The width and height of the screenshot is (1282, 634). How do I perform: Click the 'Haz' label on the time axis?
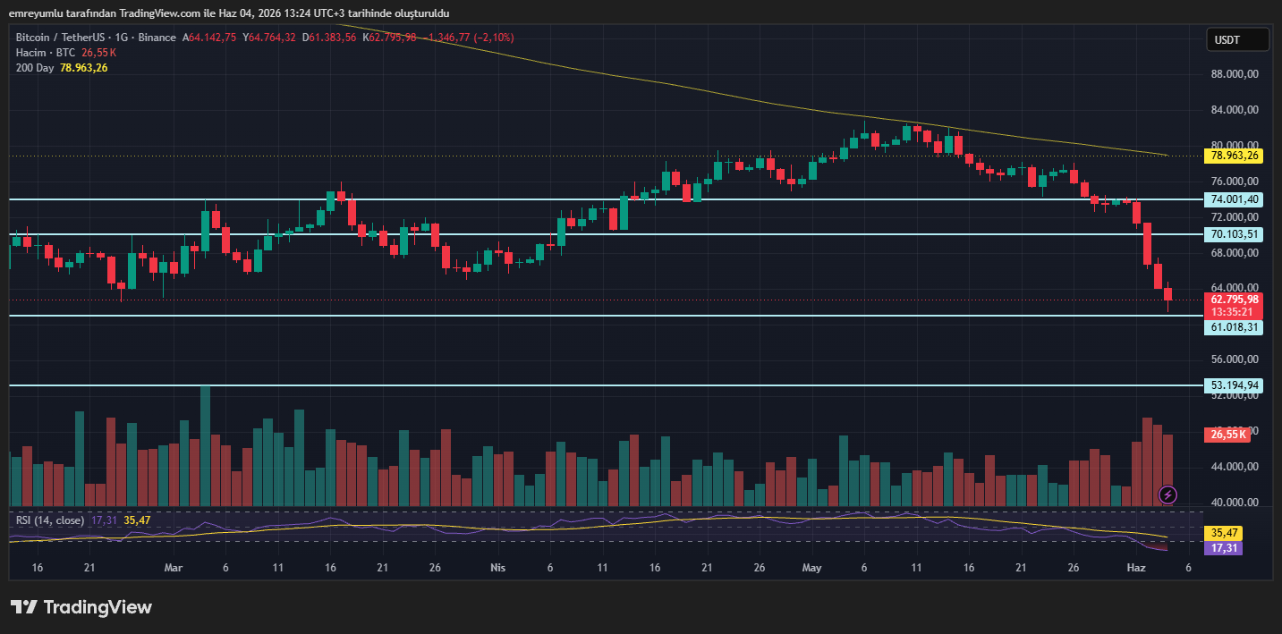click(1136, 568)
